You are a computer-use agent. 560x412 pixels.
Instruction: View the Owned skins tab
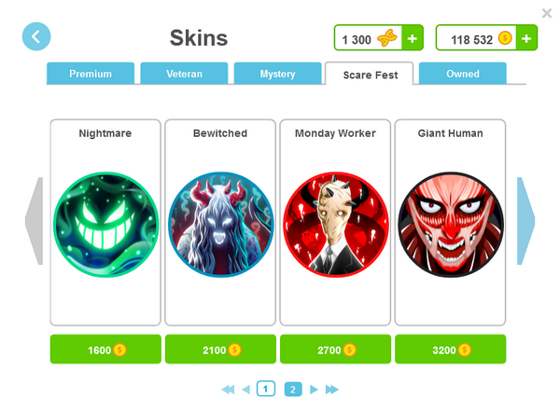(463, 74)
